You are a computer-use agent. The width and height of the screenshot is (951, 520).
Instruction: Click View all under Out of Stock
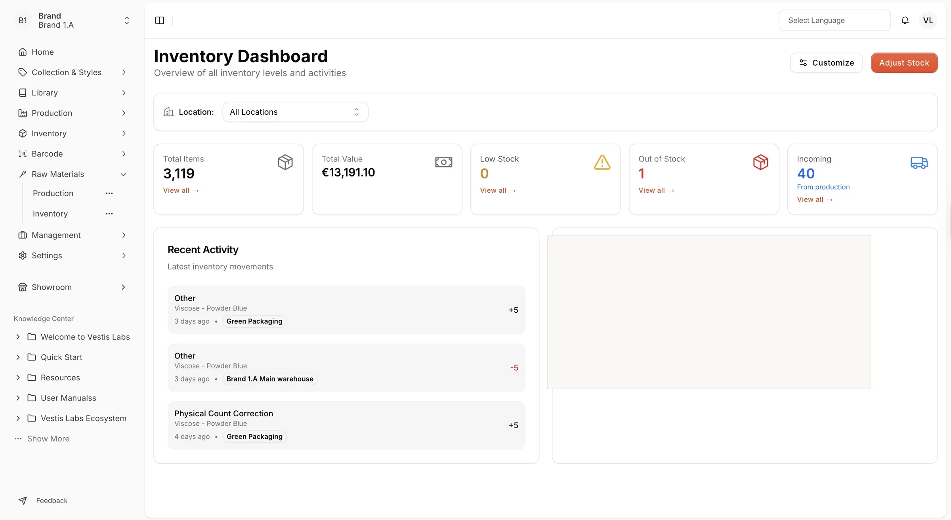(x=656, y=190)
